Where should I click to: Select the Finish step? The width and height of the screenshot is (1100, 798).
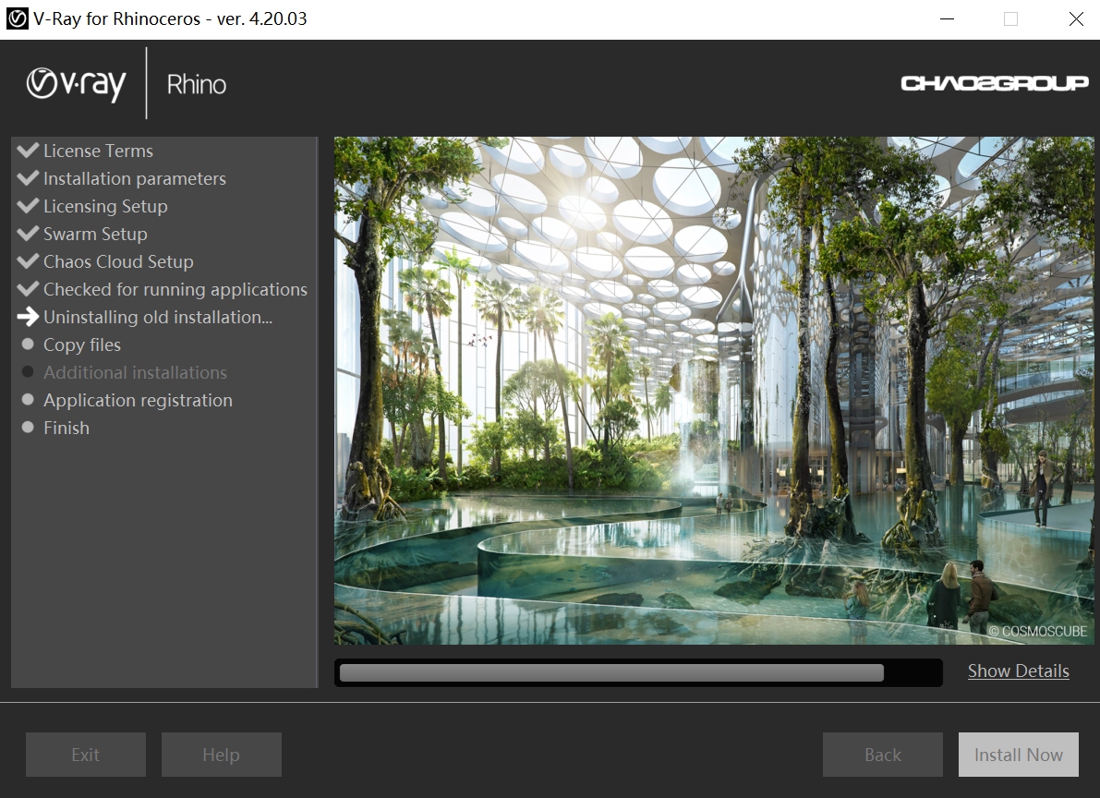tap(66, 429)
